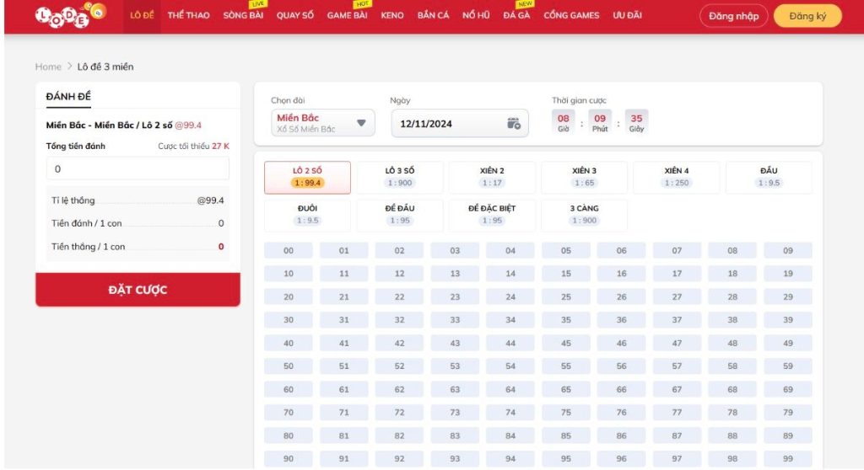Pick number 88 in the grid

click(x=732, y=435)
